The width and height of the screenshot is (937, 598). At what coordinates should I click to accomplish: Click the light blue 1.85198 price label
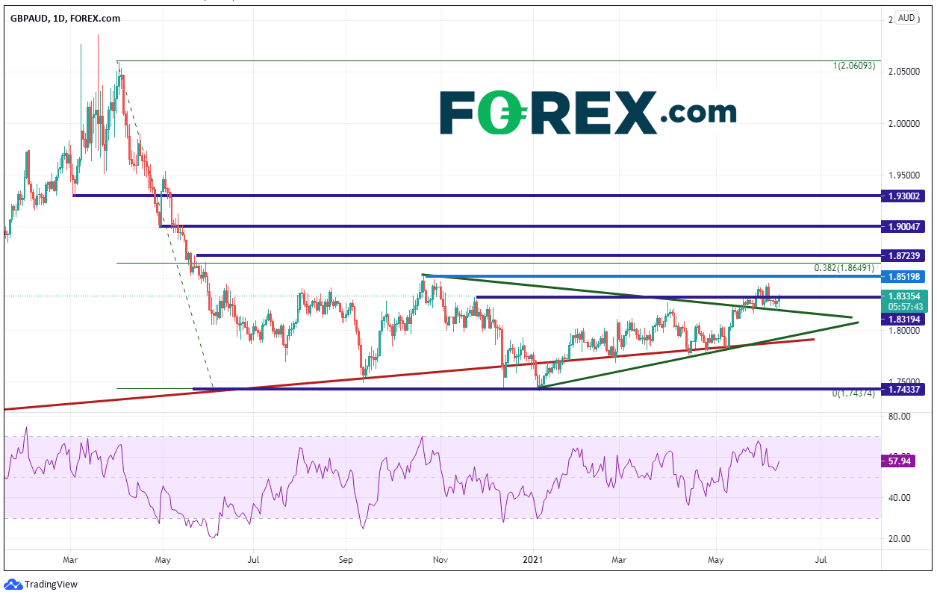point(905,276)
